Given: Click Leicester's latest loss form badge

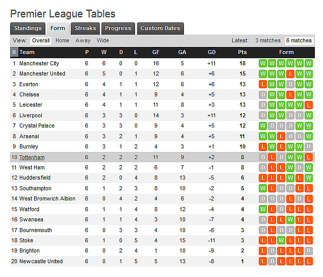Looking at the screenshot, I should click(309, 105).
